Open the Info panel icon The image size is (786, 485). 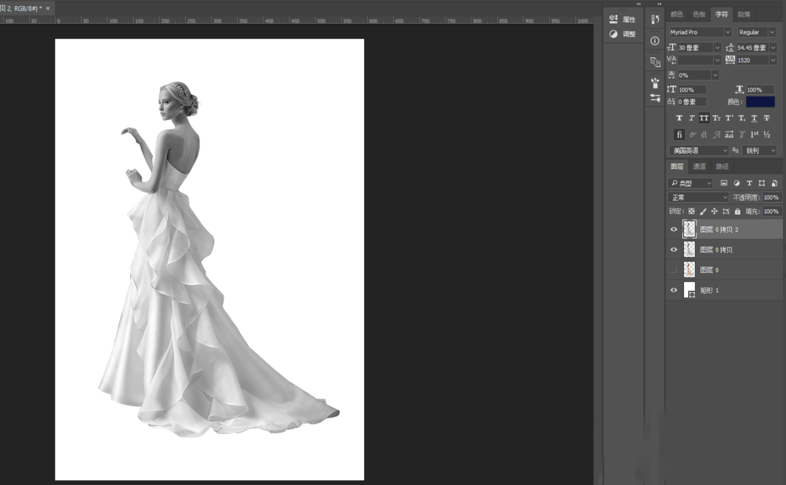[x=655, y=41]
